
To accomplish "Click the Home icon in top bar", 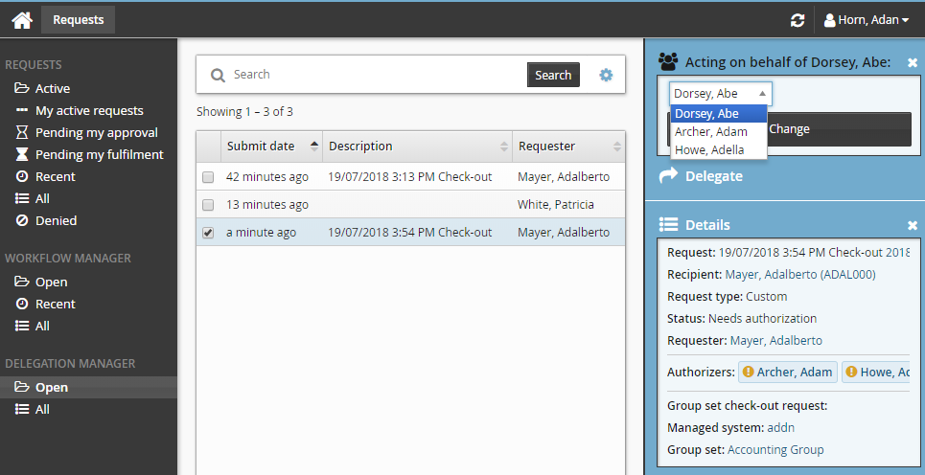I will [x=21, y=20].
